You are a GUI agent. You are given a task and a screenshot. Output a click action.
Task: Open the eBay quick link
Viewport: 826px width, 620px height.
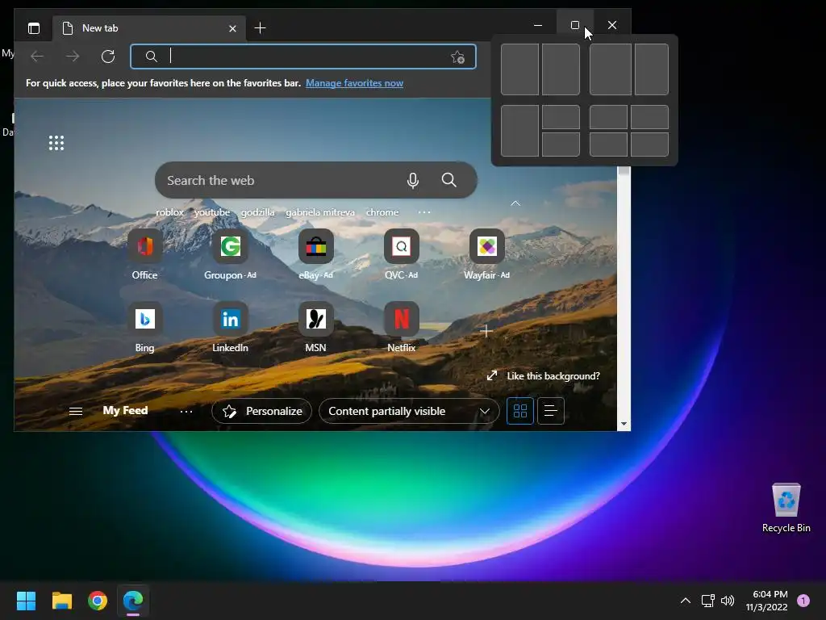point(315,254)
